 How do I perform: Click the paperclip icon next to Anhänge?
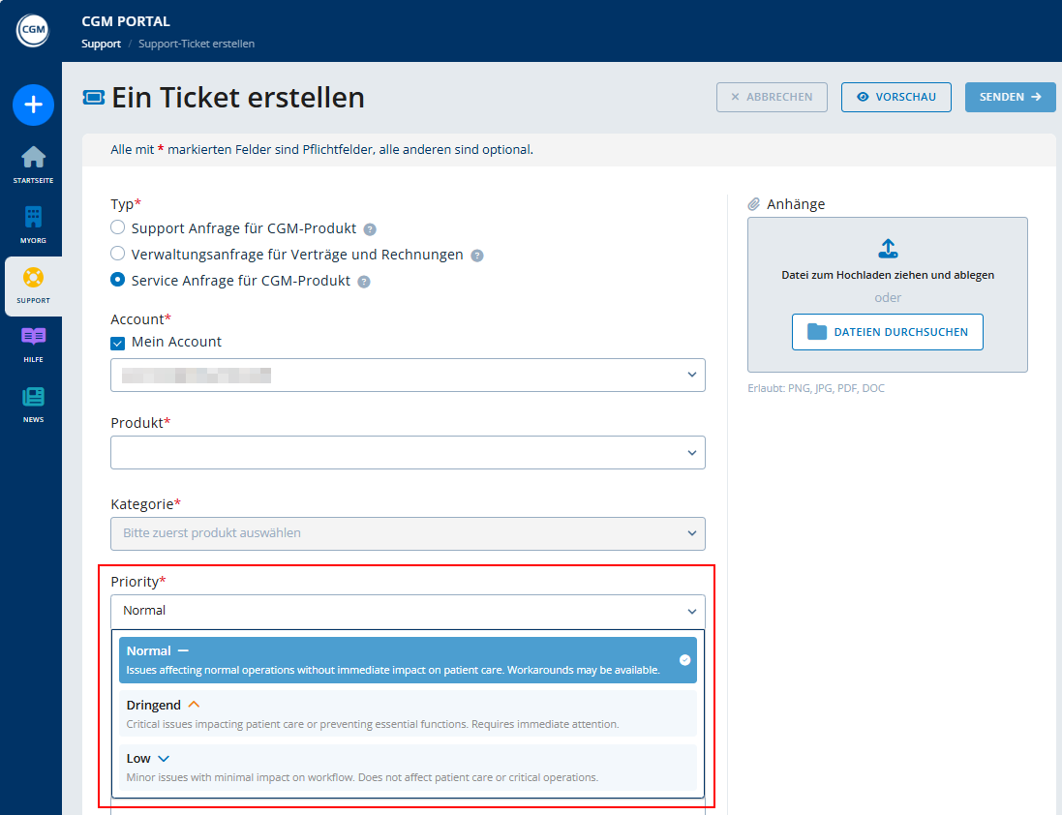754,203
